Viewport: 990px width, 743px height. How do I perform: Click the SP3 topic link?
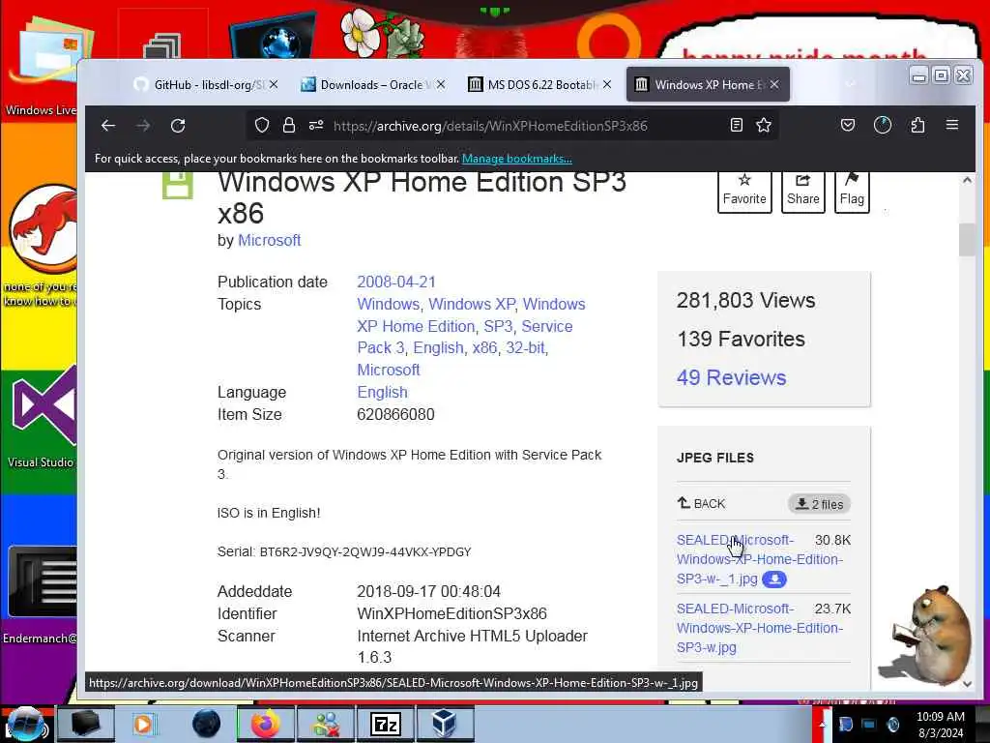pos(498,326)
